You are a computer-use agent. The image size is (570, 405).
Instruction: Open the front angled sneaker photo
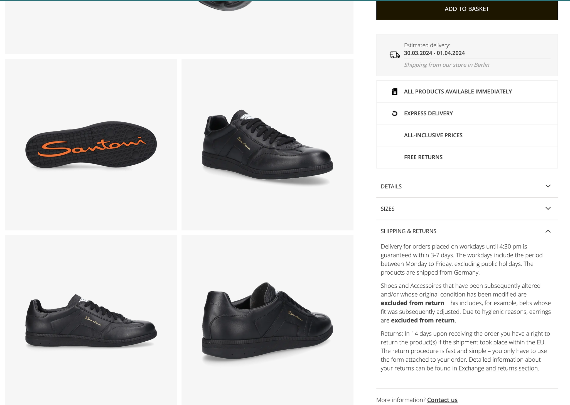tap(267, 145)
